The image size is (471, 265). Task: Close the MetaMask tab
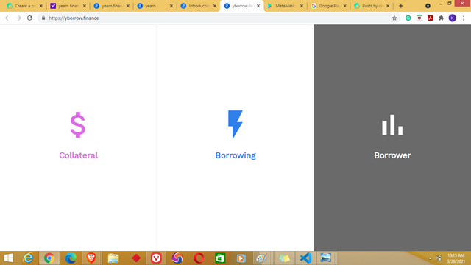coord(302,6)
